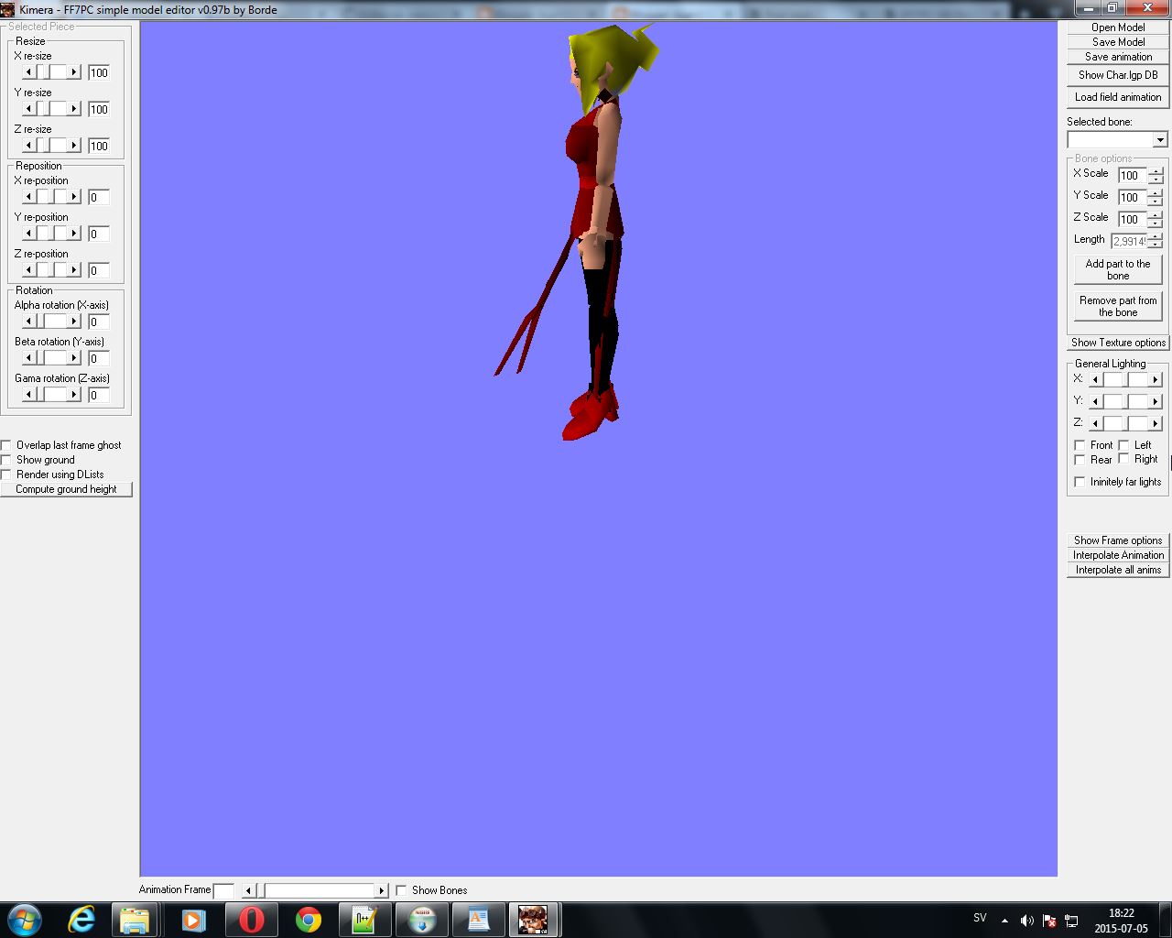The width and height of the screenshot is (1172, 938).
Task: Enable the Right lighting checkbox
Action: pos(1123,459)
